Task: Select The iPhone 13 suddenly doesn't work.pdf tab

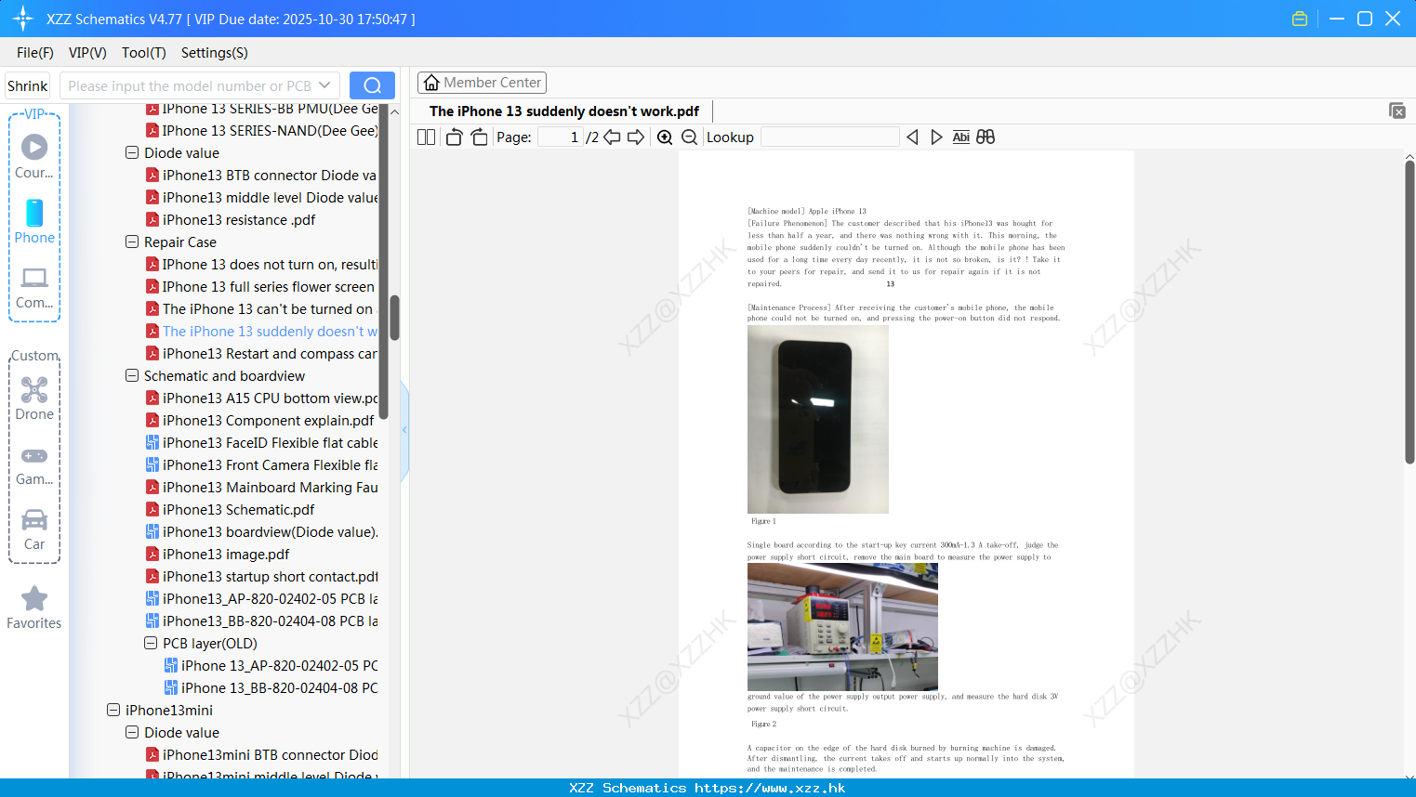Action: [564, 111]
